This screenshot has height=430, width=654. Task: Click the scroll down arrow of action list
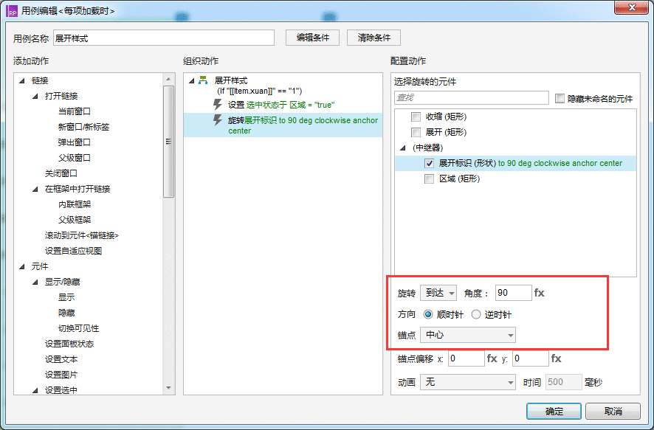[168, 388]
